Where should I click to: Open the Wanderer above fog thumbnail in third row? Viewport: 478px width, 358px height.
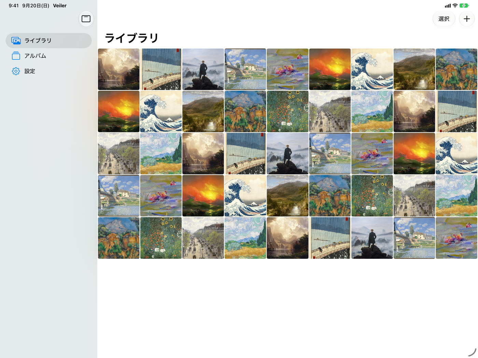(287, 154)
